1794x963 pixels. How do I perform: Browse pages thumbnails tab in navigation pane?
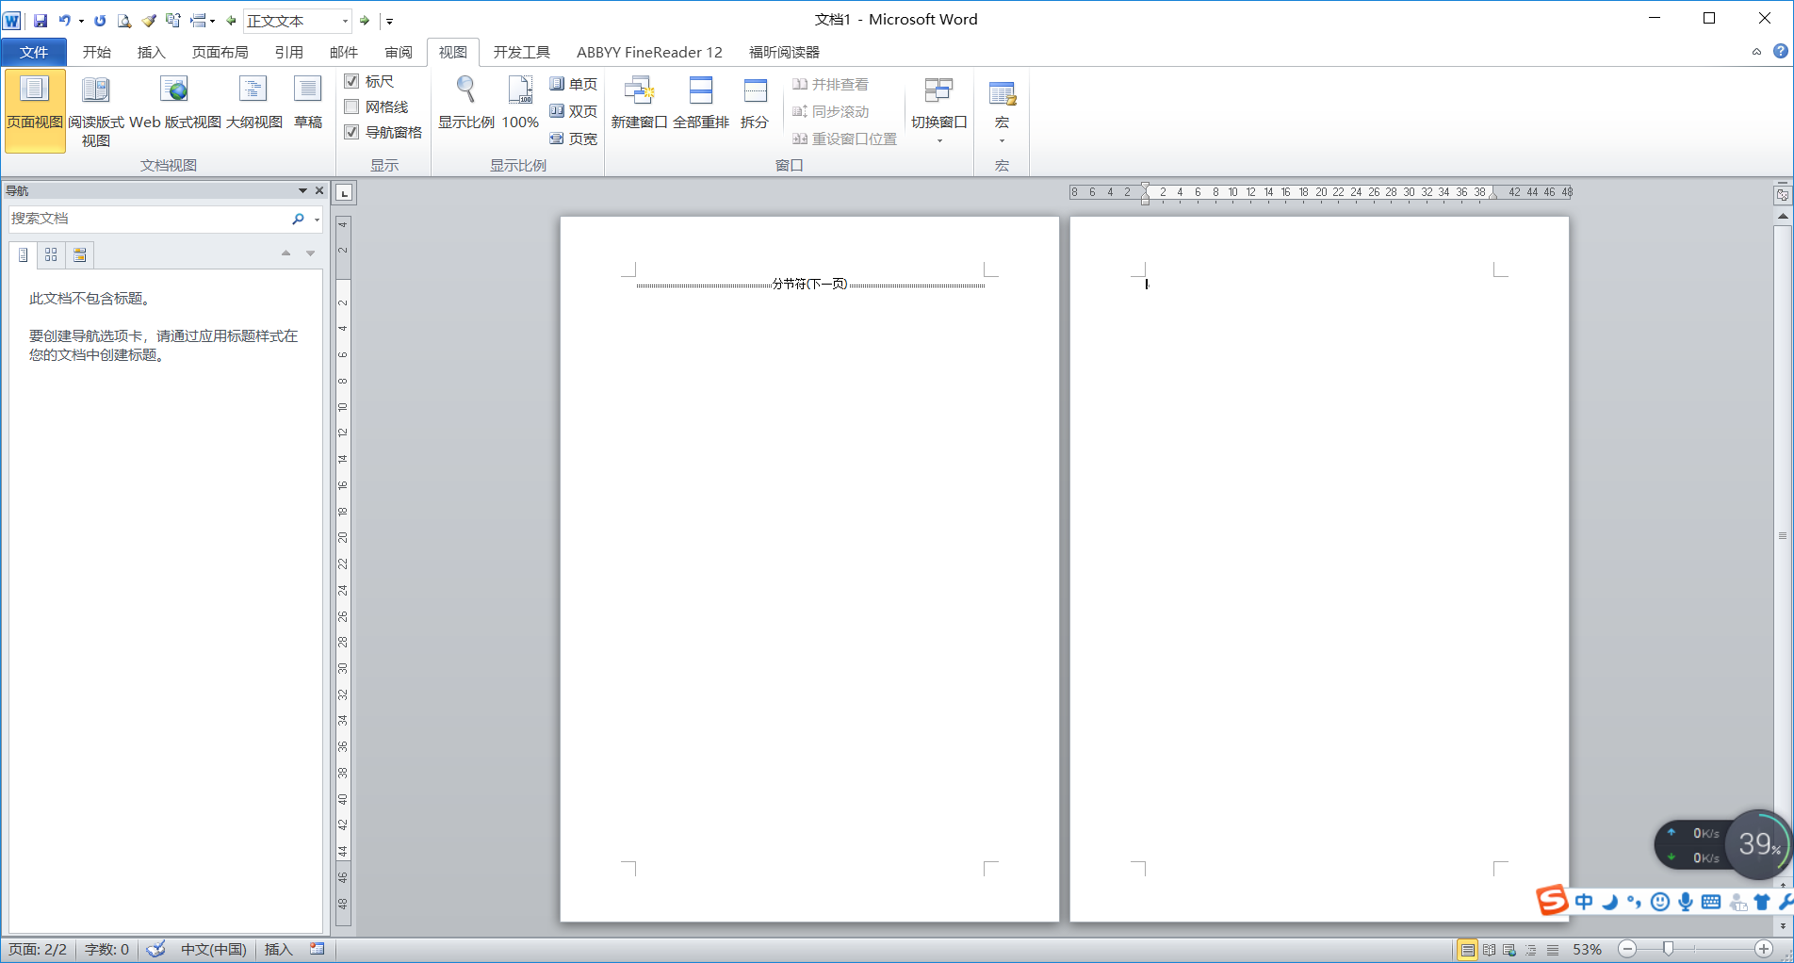51,254
